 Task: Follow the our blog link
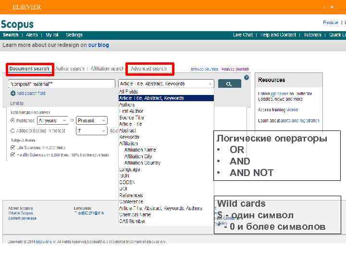(99, 45)
